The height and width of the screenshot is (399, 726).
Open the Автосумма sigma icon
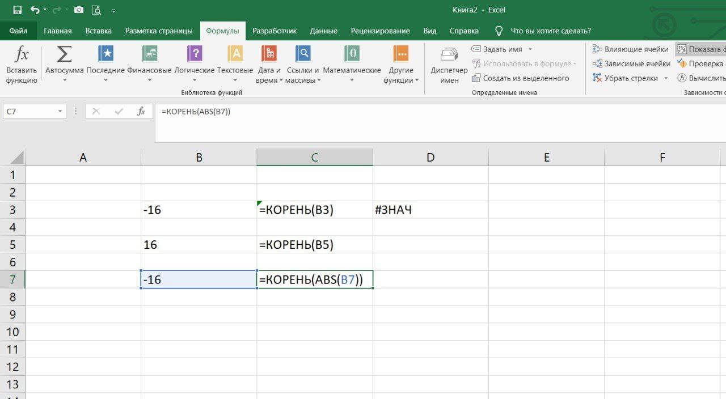(x=64, y=54)
